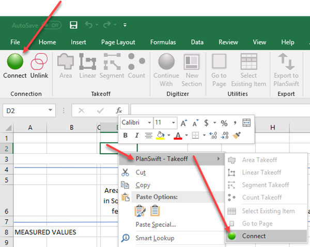Click the formula bar input area
Viewport: 310px width, 247px height.
[x=220, y=110]
